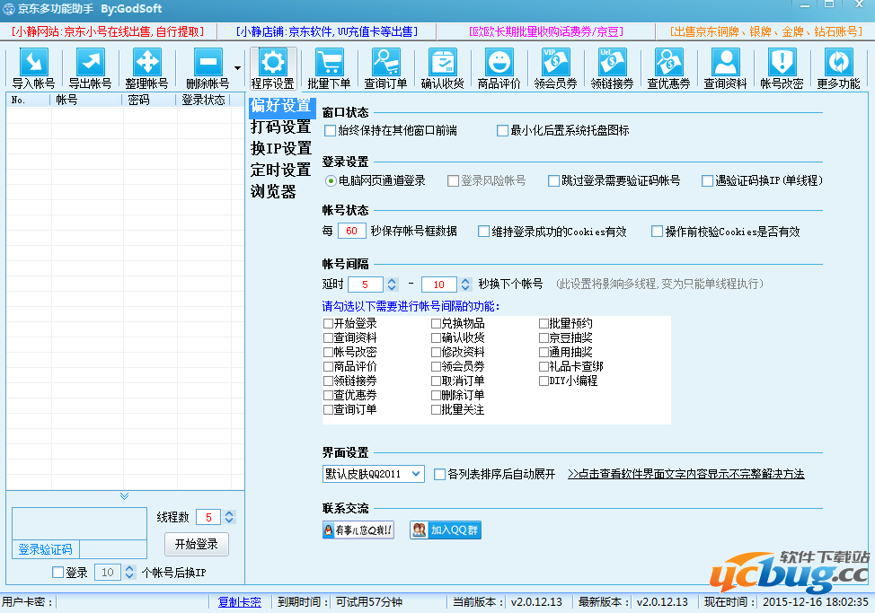
Task: Click the 60 seconds save interval field
Action: [x=351, y=232]
